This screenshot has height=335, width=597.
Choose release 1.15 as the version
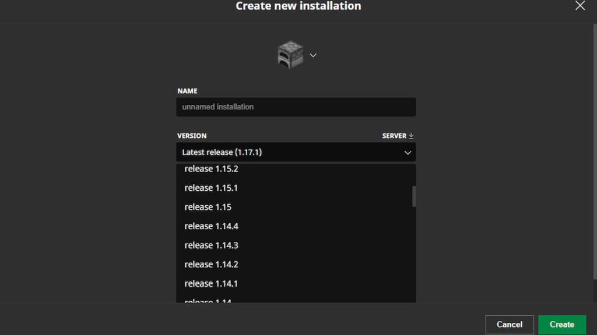[207, 206]
